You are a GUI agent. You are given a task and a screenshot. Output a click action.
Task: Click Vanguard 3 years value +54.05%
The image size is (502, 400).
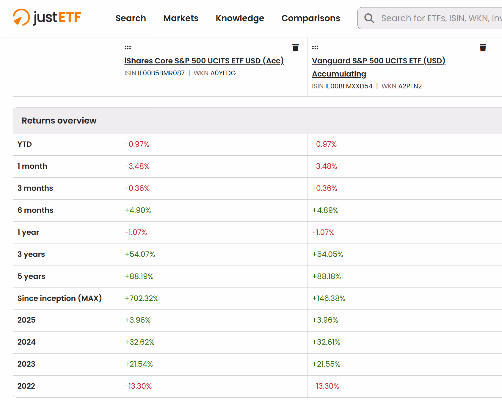(328, 254)
